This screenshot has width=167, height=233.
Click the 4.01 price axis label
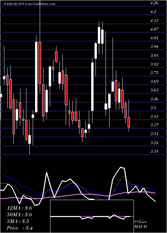pyautogui.click(x=154, y=38)
